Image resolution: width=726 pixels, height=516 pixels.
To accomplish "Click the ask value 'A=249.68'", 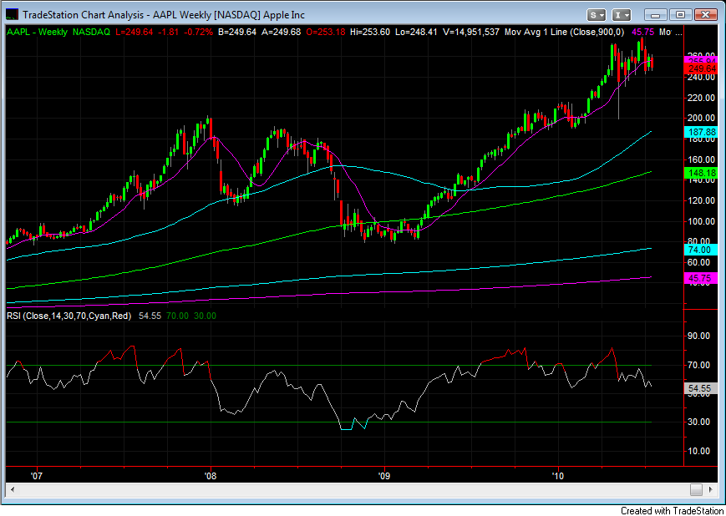I will tap(281, 32).
